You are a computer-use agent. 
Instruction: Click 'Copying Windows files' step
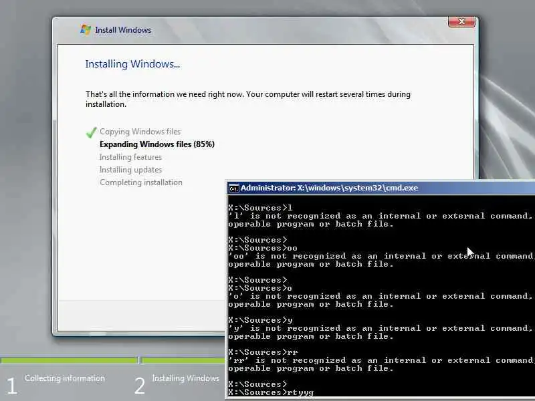(x=140, y=132)
